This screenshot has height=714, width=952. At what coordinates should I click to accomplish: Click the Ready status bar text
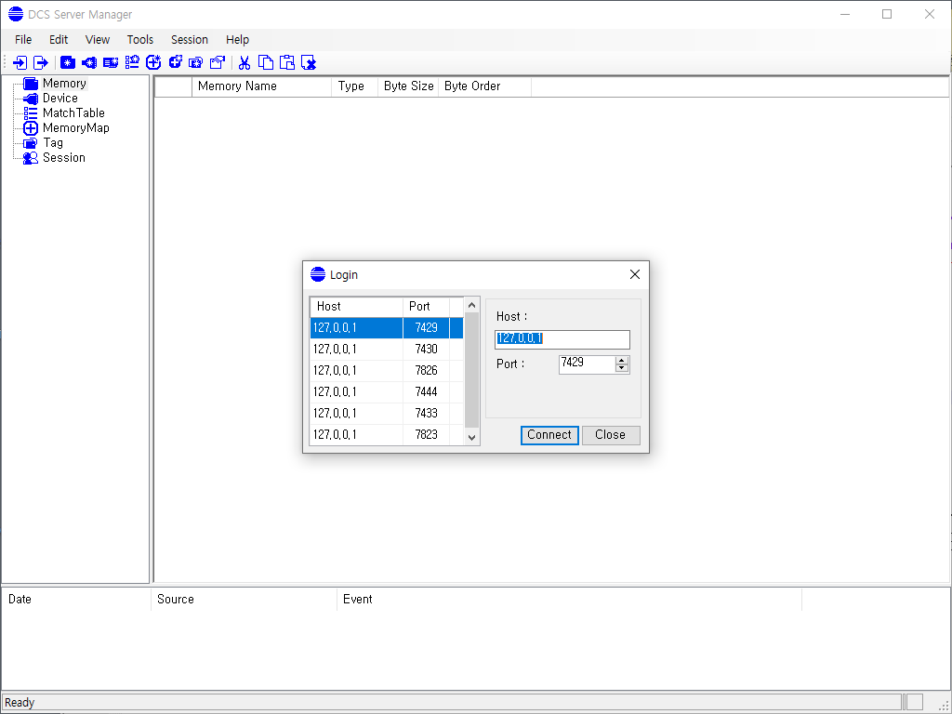coord(20,703)
